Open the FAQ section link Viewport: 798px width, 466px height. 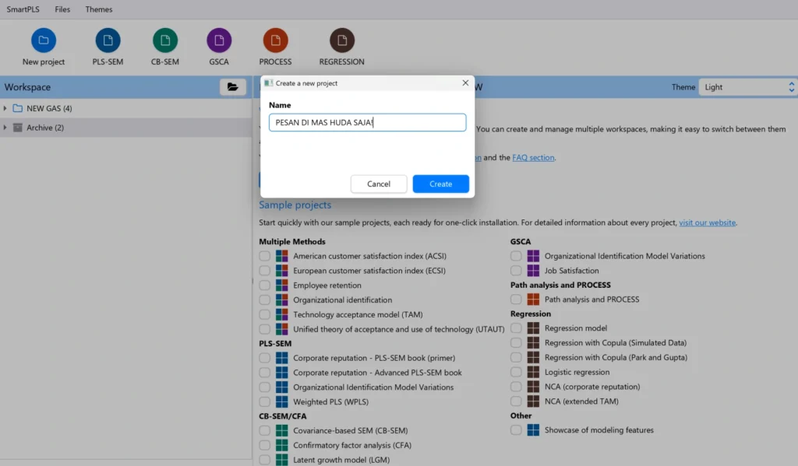[533, 157]
